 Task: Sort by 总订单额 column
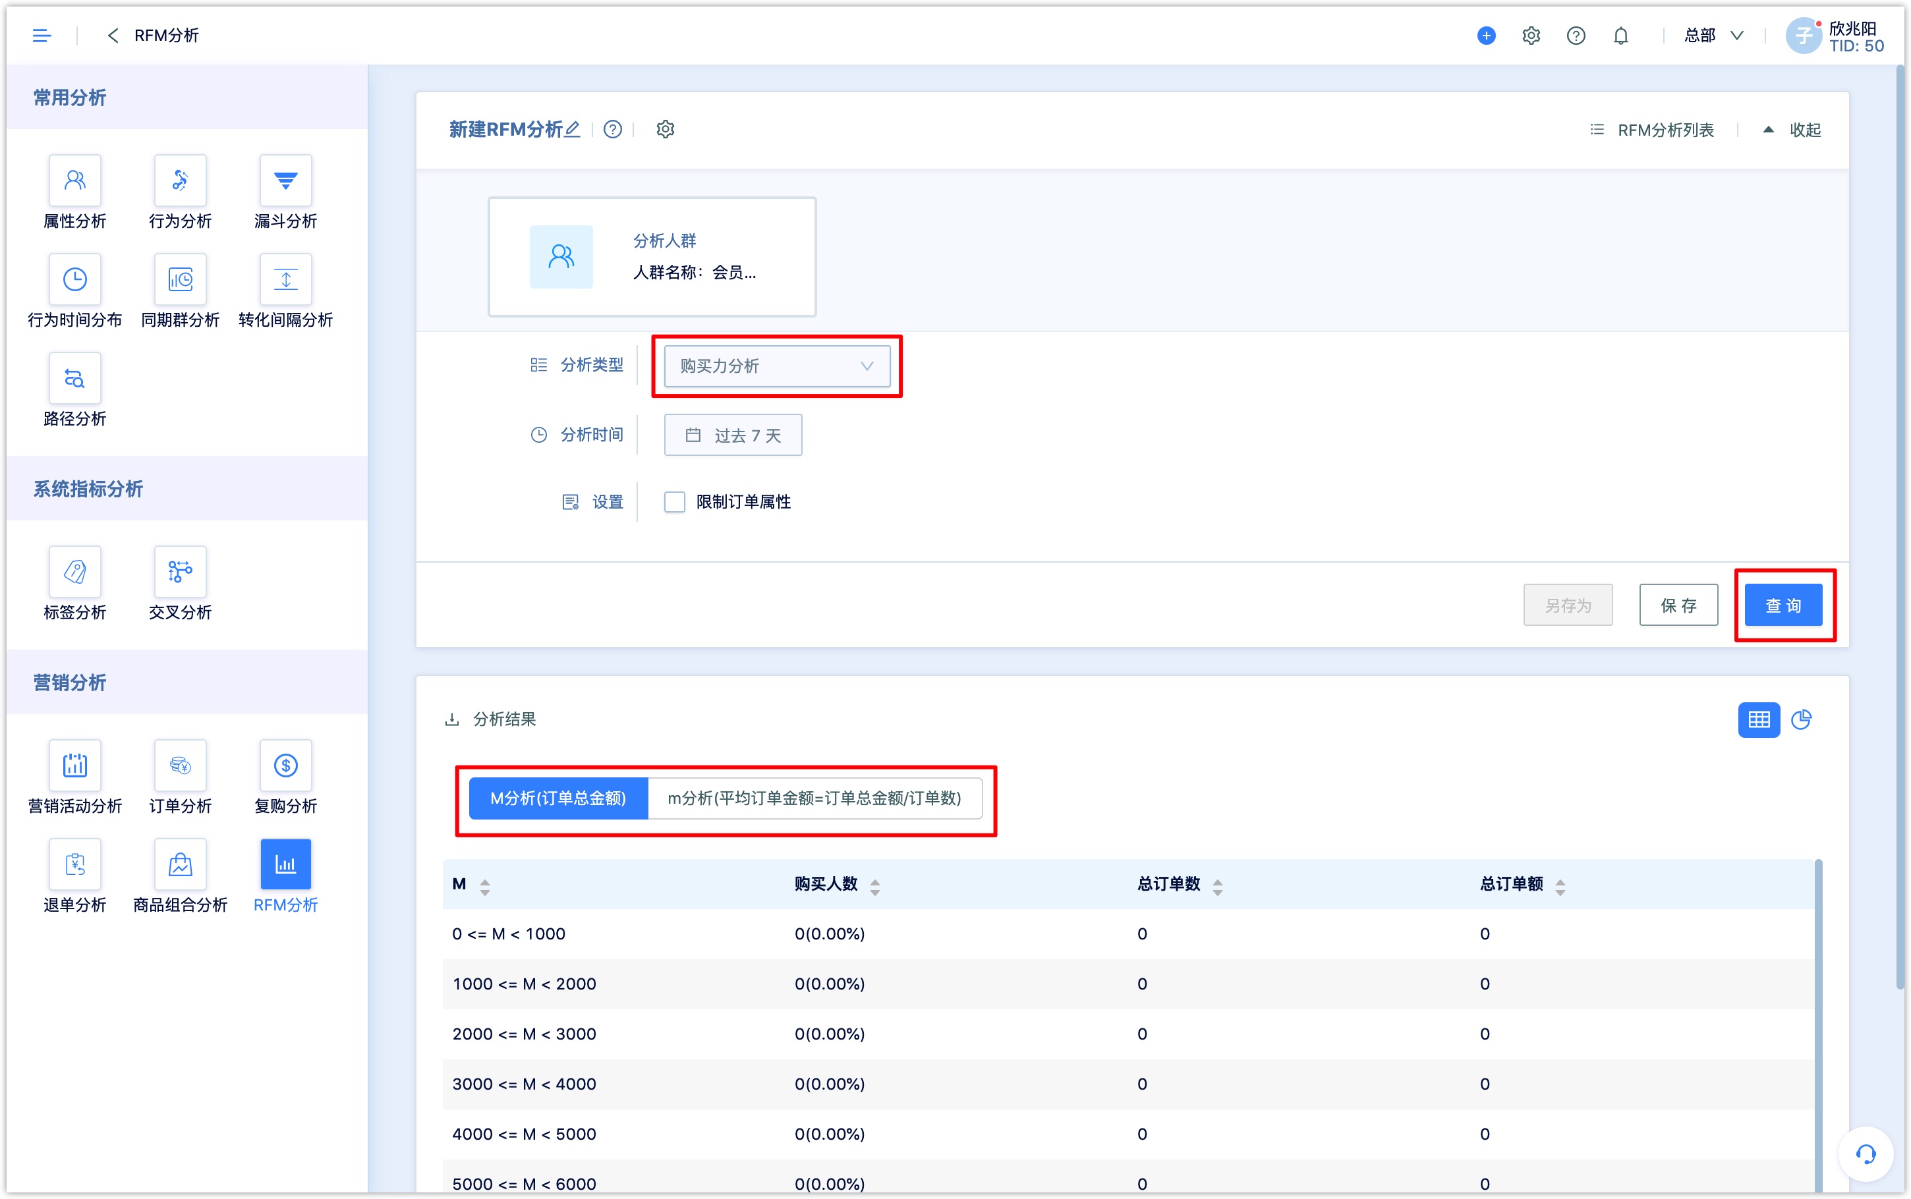(1560, 887)
